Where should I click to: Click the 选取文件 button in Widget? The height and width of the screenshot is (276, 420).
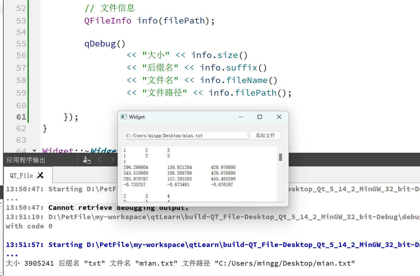pos(265,136)
